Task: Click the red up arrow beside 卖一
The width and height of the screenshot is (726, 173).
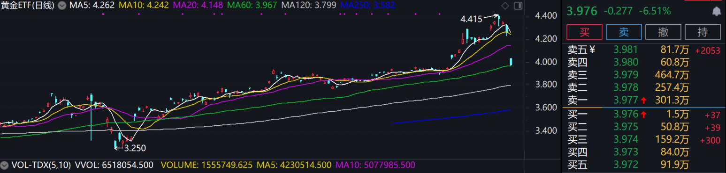Action: click(643, 100)
